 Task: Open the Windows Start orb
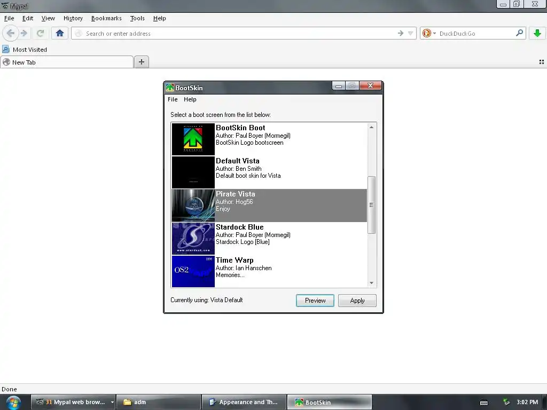[x=13, y=403]
